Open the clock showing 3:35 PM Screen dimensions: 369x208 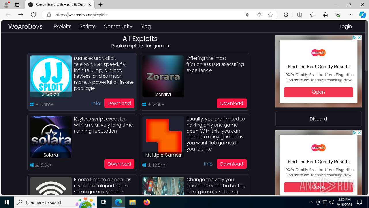click(x=344, y=202)
